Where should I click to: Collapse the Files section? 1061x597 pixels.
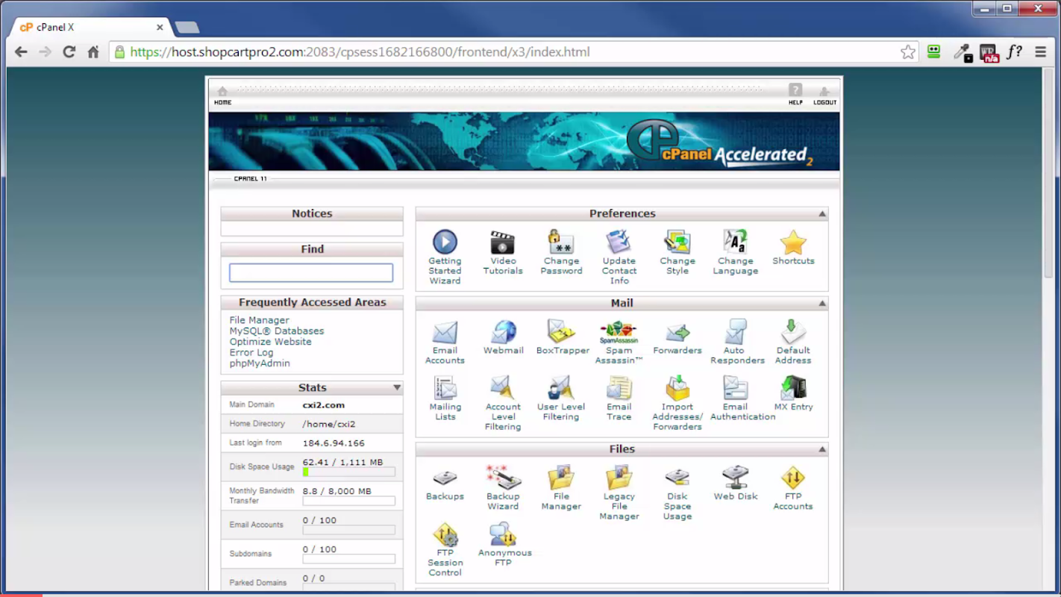[822, 449]
